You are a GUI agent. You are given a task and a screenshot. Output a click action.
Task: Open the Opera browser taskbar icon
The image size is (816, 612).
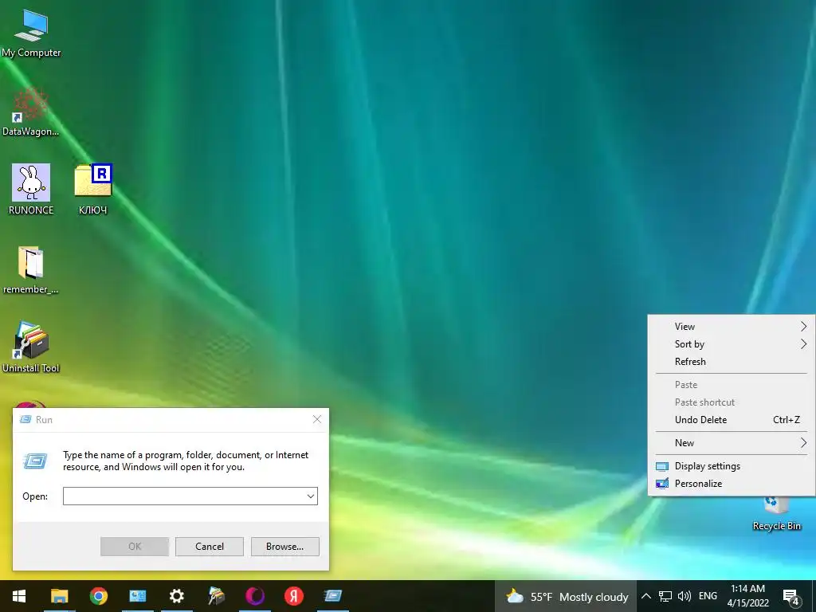(x=254, y=596)
